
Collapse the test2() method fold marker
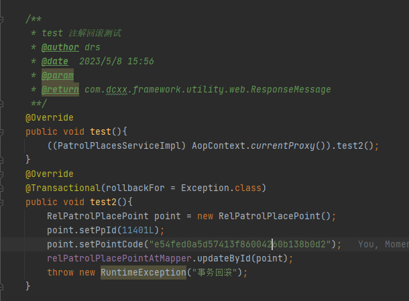1,202
